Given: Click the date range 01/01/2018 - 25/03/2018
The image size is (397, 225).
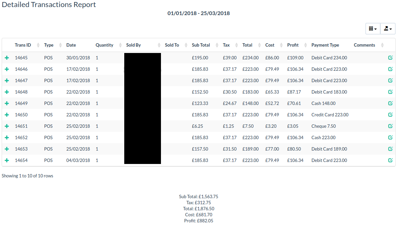Looking at the screenshot, I should 198,13.
